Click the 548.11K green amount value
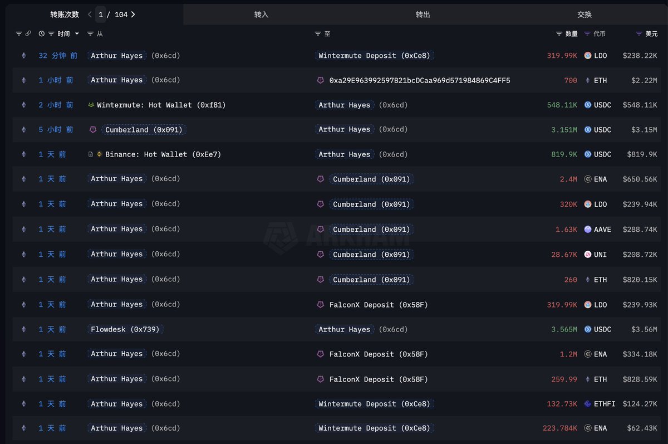668x444 pixels. [x=562, y=105]
